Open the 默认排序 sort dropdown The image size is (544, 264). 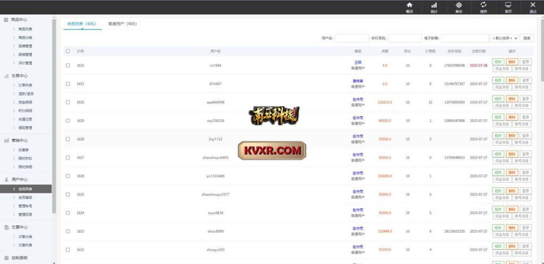(505, 38)
